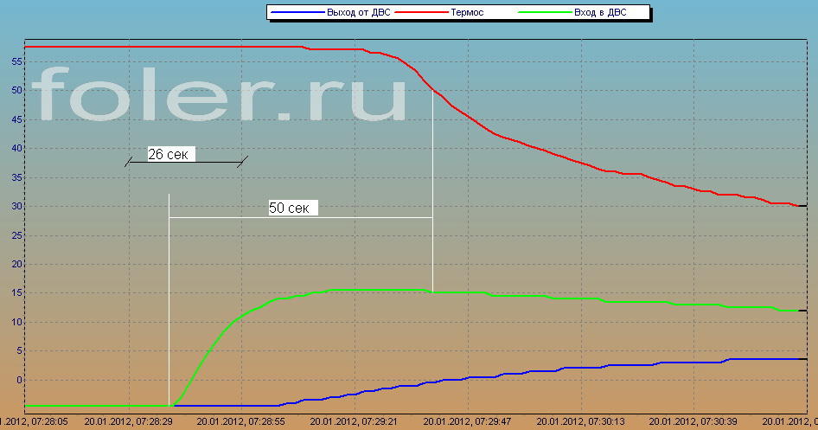Click the 30 value on Y axis
818x430 pixels.
(15, 207)
